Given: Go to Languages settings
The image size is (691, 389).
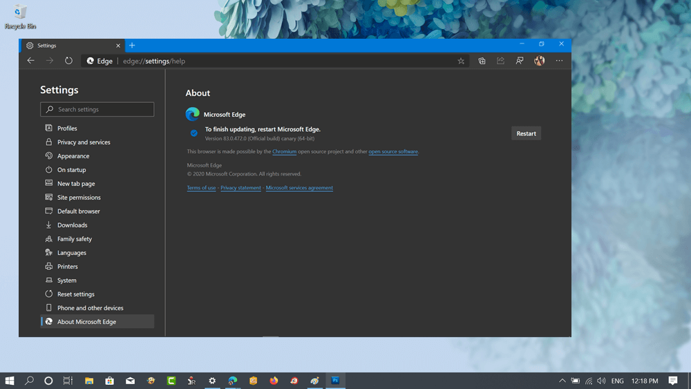Looking at the screenshot, I should 97,252.
